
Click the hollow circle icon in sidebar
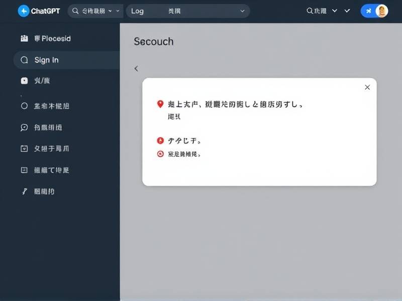pos(24,106)
